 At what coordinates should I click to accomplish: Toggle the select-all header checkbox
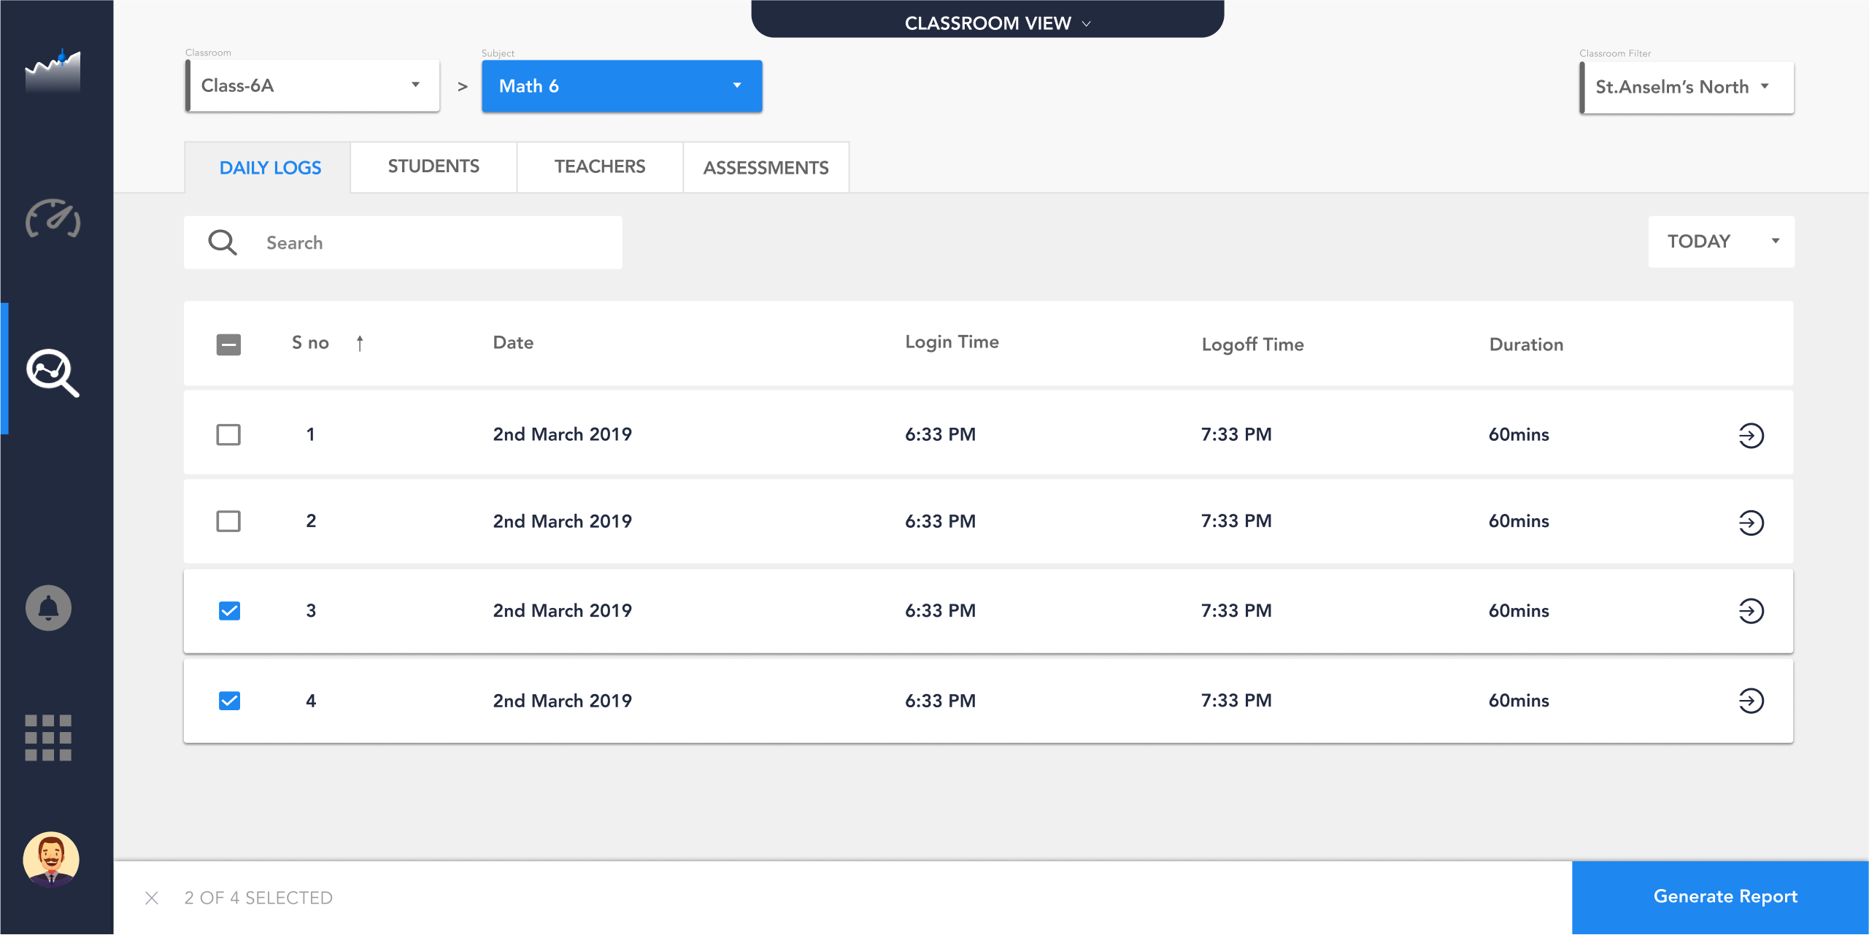(228, 345)
